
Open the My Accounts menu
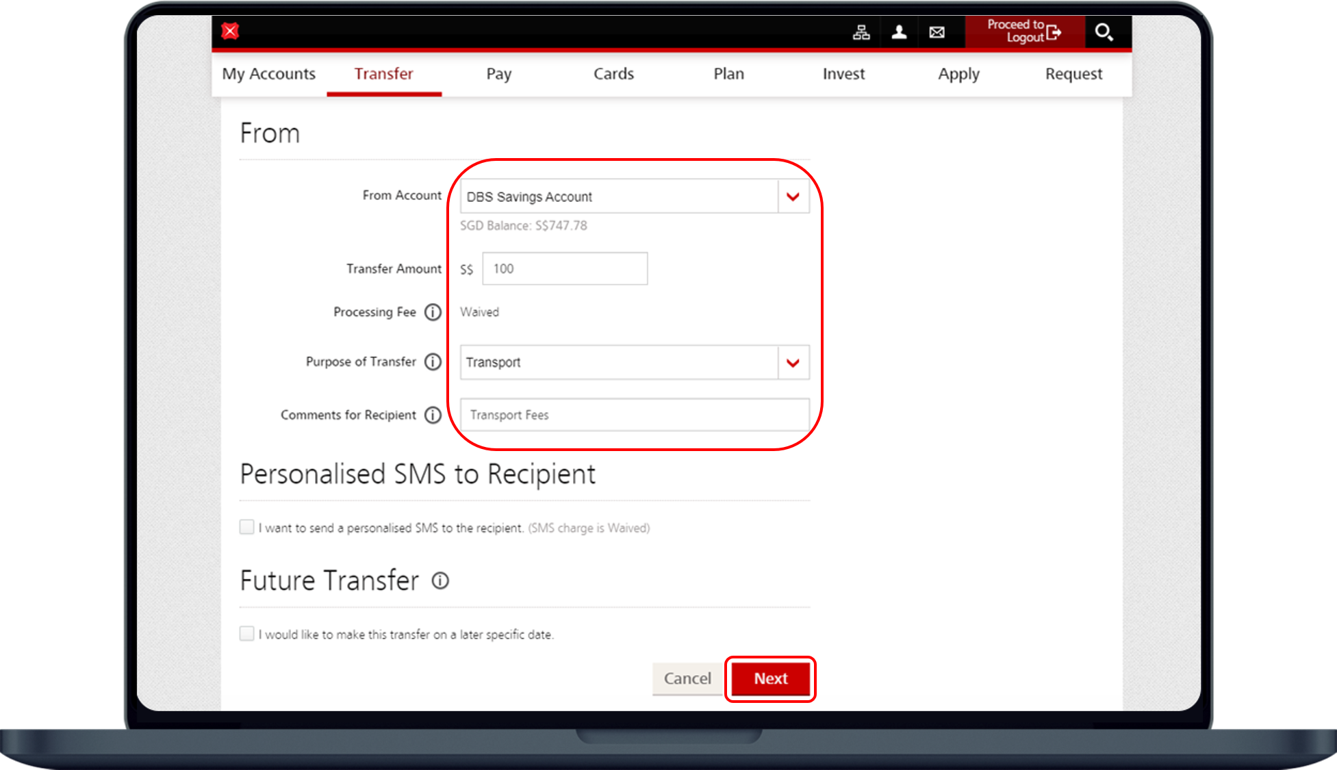pos(269,74)
